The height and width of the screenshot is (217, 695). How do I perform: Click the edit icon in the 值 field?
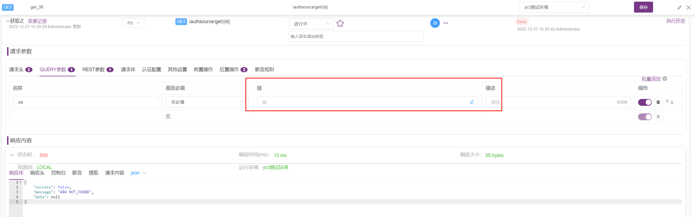(x=472, y=102)
